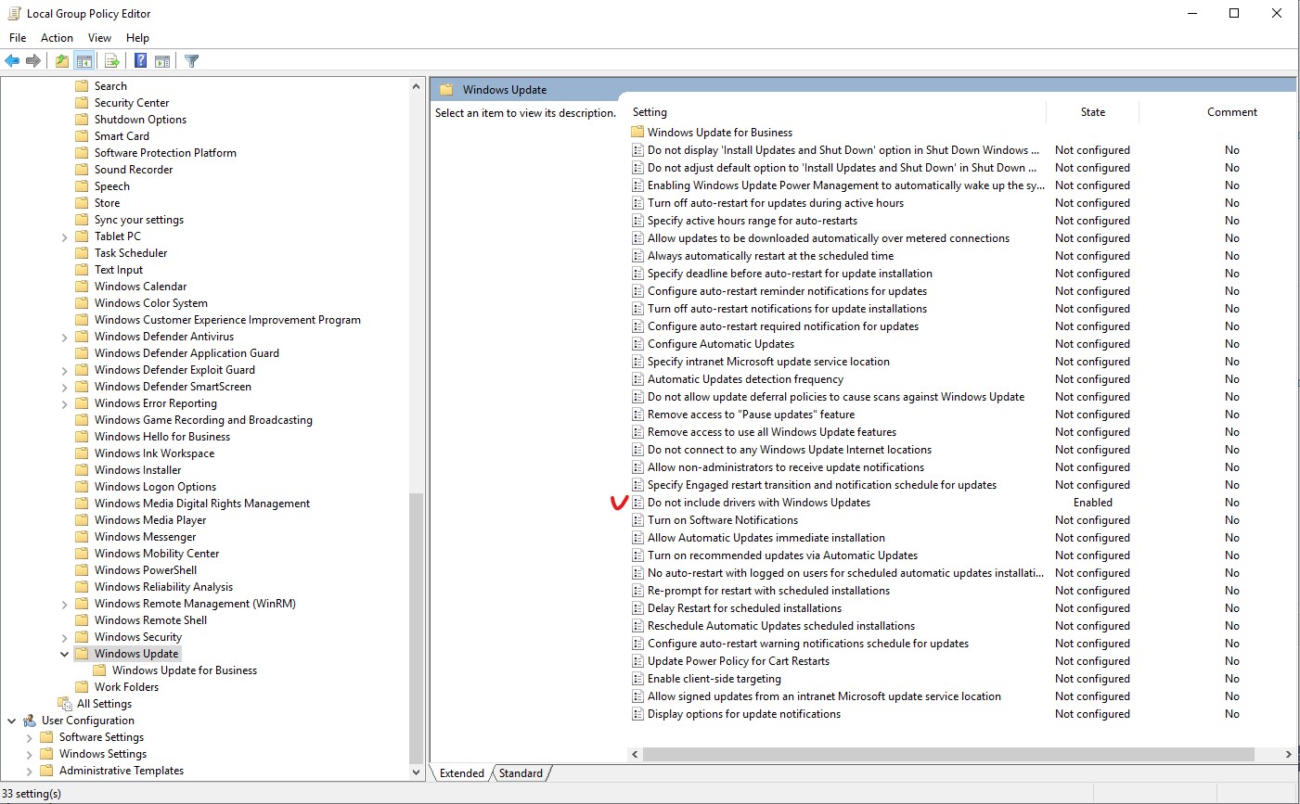The image size is (1300, 804).
Task: Open the File menu
Action: tap(18, 38)
